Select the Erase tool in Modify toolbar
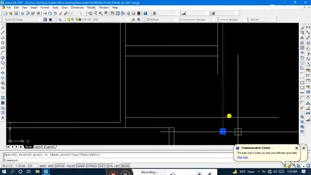The image size is (311, 175). tap(302, 28)
